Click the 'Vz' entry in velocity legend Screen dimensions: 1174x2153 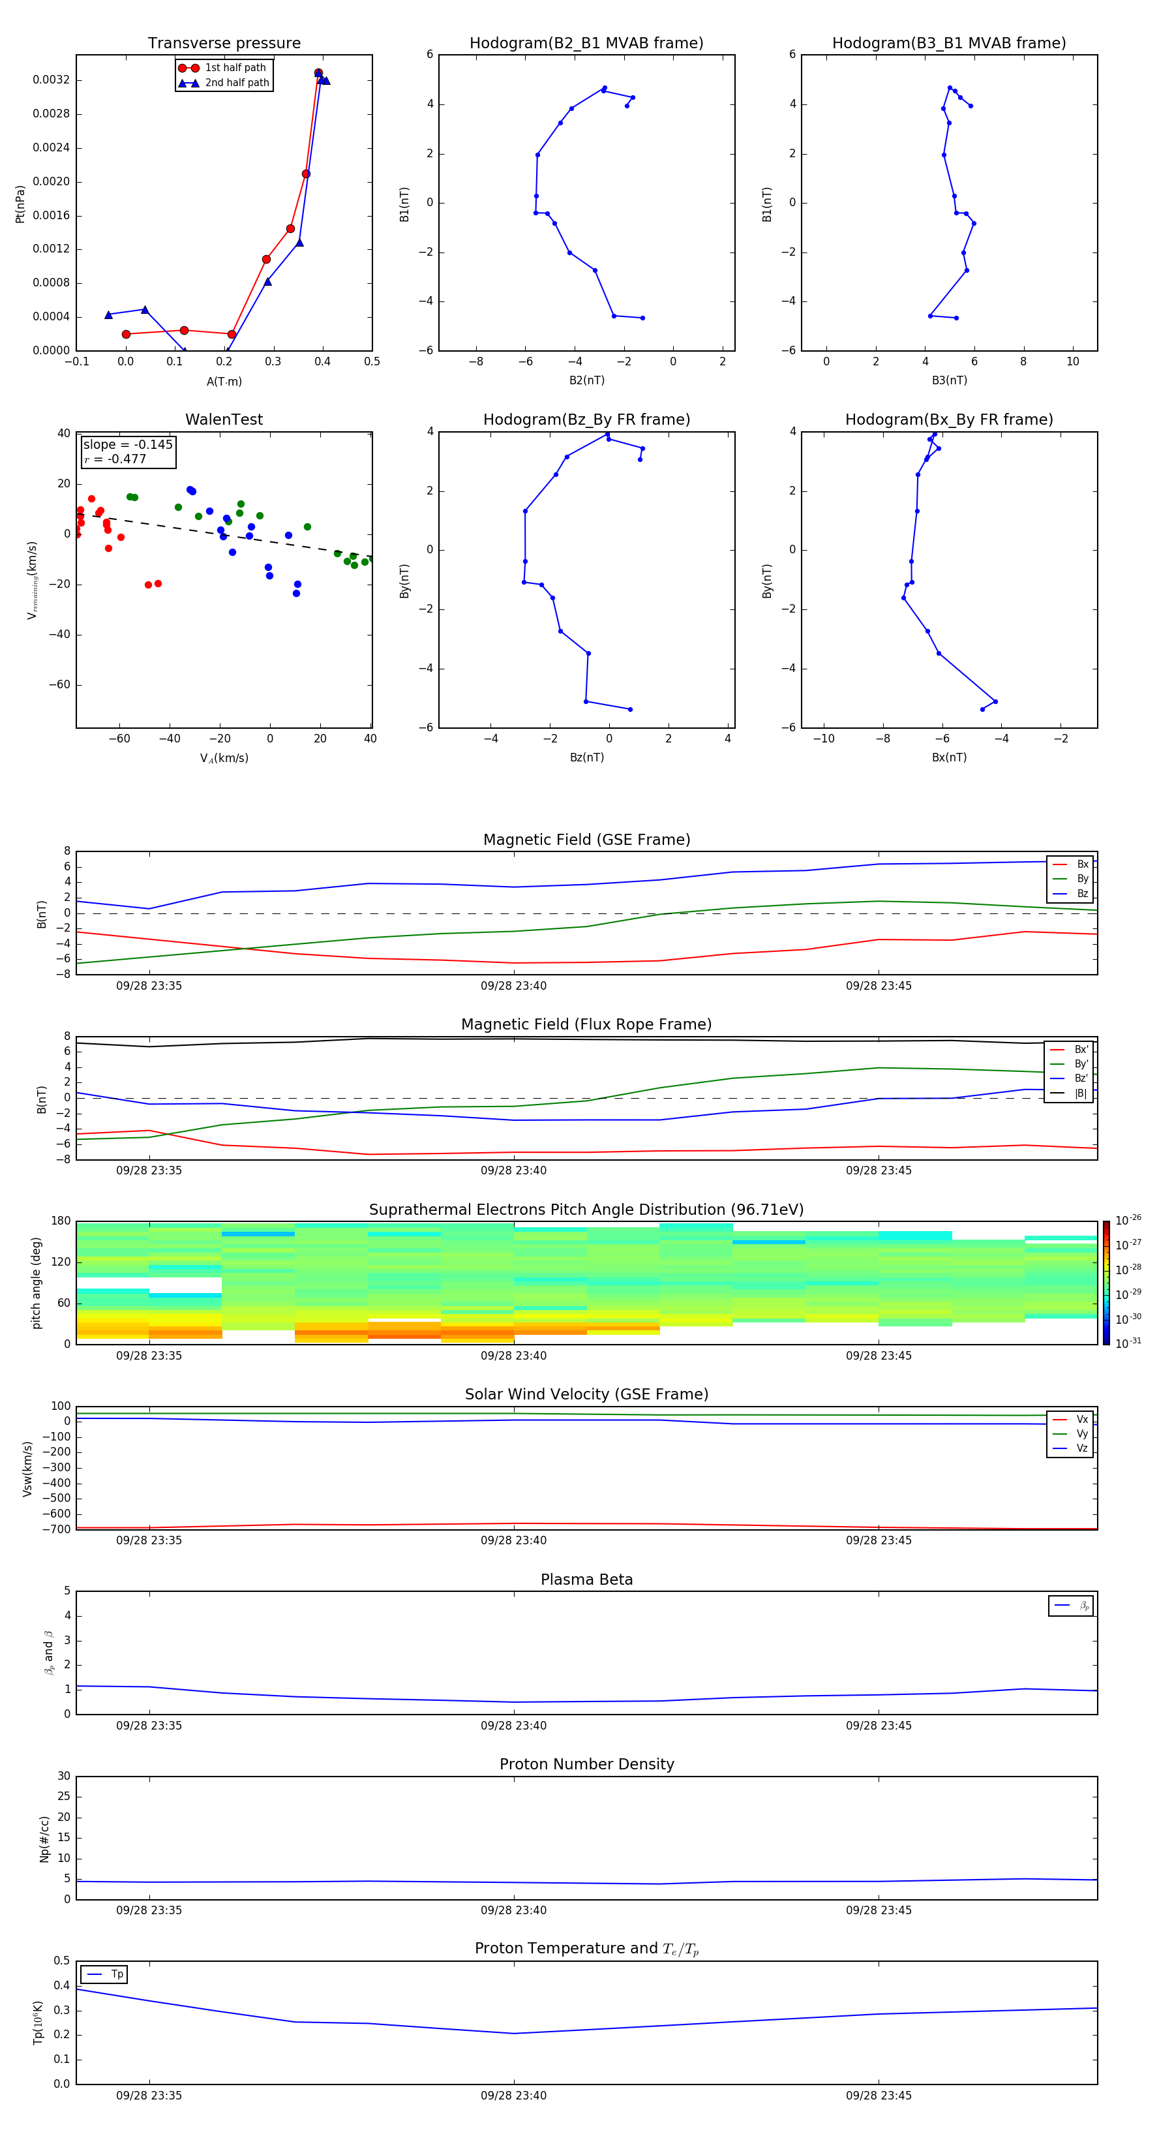tap(1070, 1448)
